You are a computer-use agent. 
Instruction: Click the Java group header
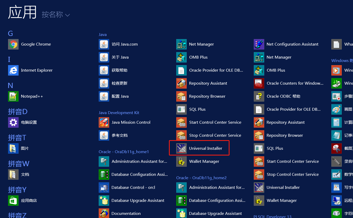pos(103,34)
